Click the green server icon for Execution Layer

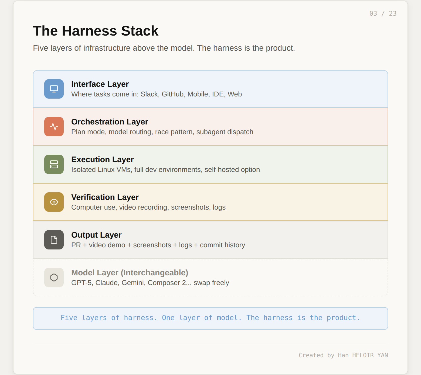click(x=54, y=164)
